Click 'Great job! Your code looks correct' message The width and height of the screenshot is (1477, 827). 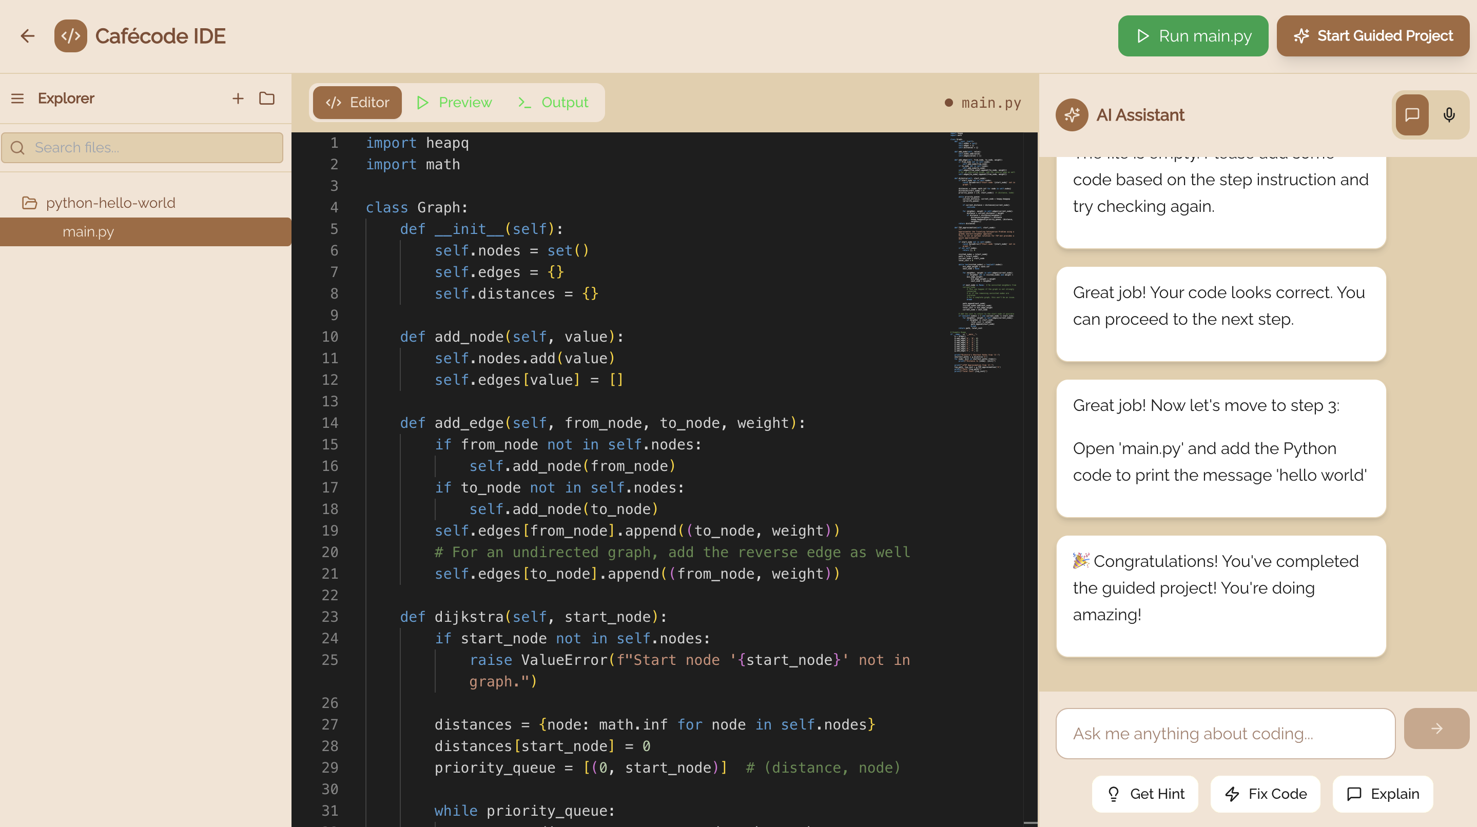pos(1221,314)
